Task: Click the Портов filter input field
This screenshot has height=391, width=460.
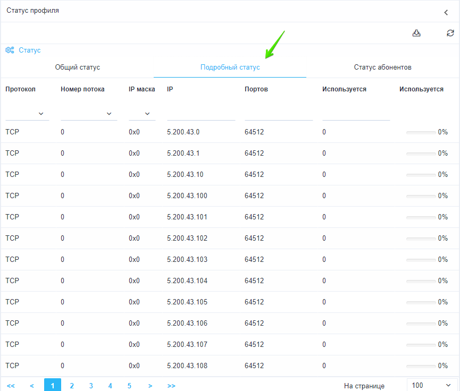Action: pos(278,113)
